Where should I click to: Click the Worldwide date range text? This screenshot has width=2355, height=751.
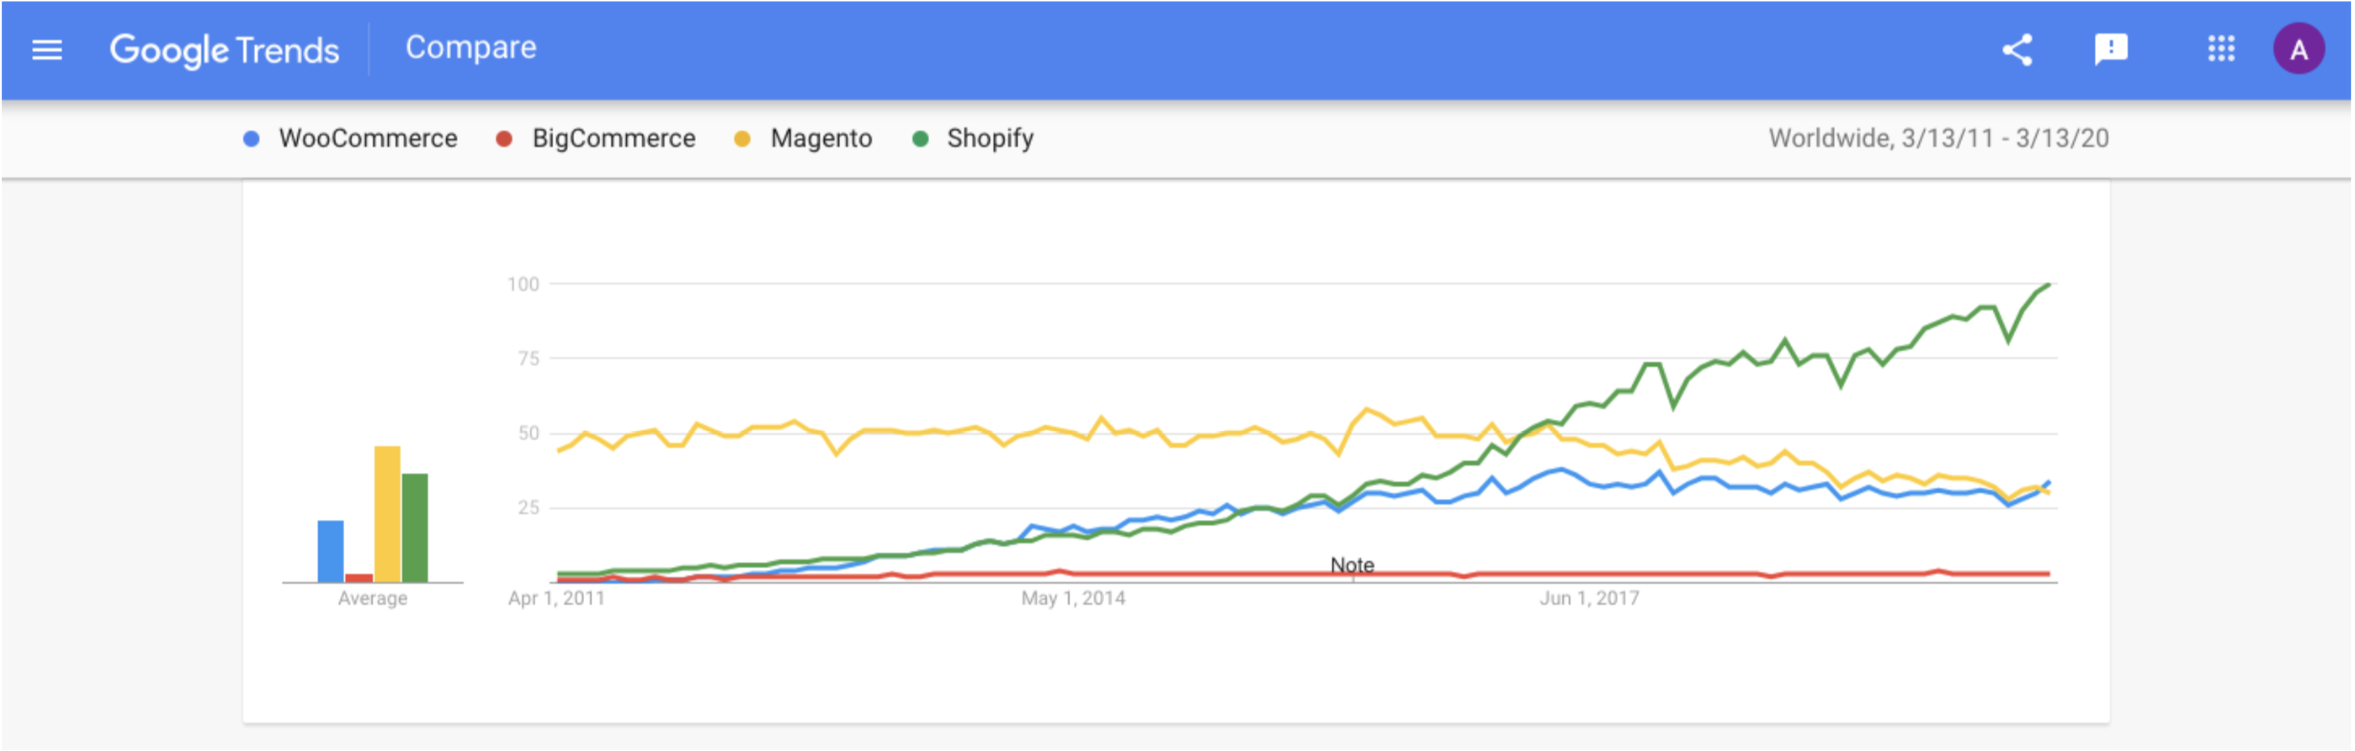point(1938,139)
